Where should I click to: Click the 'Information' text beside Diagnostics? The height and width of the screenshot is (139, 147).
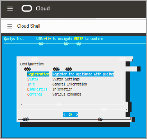(63, 89)
